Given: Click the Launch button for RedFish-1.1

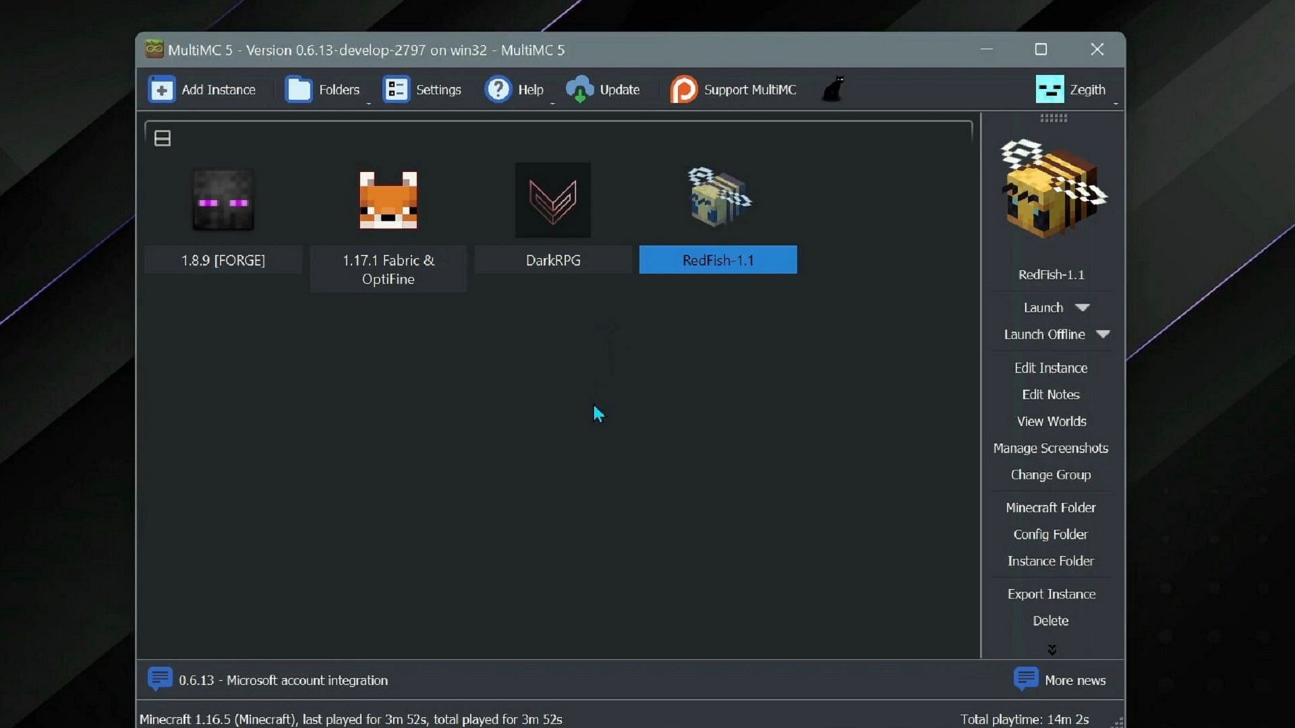Looking at the screenshot, I should [x=1042, y=307].
